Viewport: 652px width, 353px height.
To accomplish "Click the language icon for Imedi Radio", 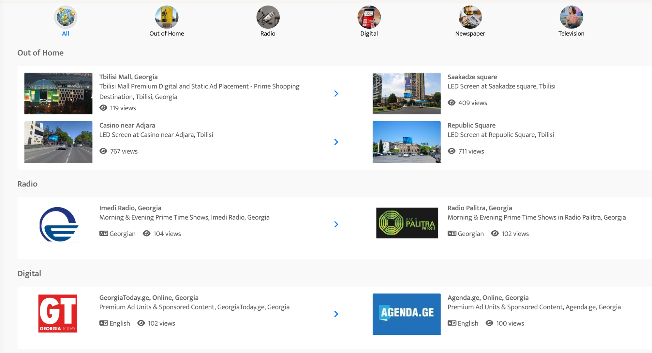I will [104, 233].
